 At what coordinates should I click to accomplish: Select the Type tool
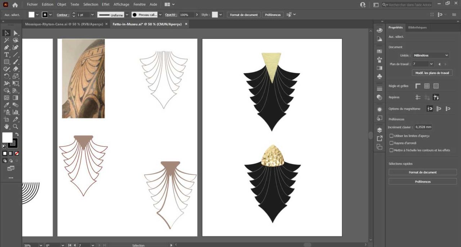(6, 55)
